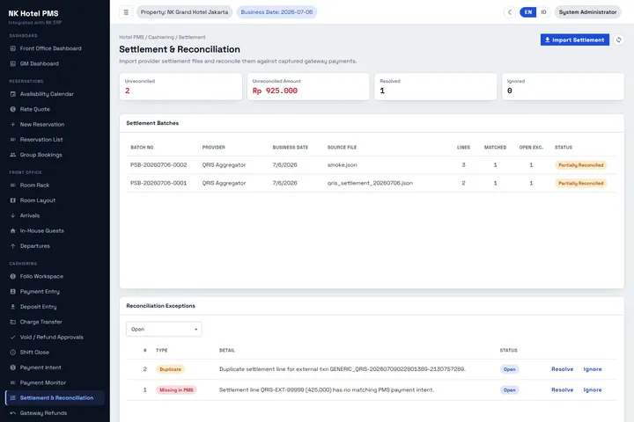Open Availability Calendar via its icon
The height and width of the screenshot is (422, 634).
[x=13, y=94]
